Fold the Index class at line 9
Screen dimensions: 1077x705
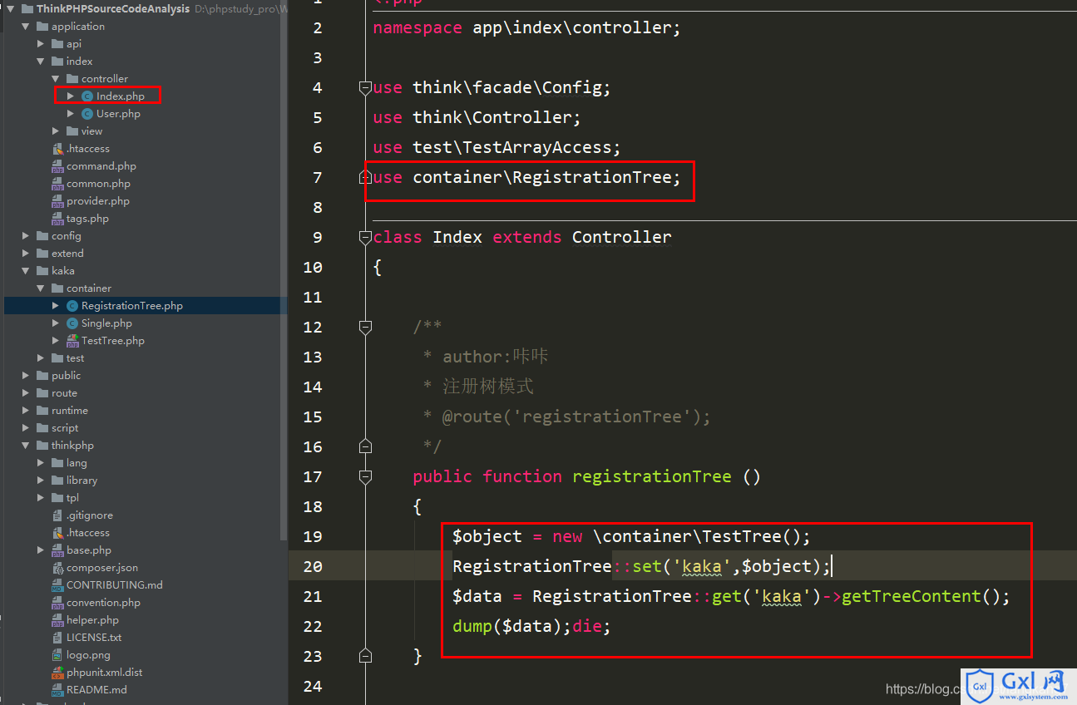[x=364, y=237]
